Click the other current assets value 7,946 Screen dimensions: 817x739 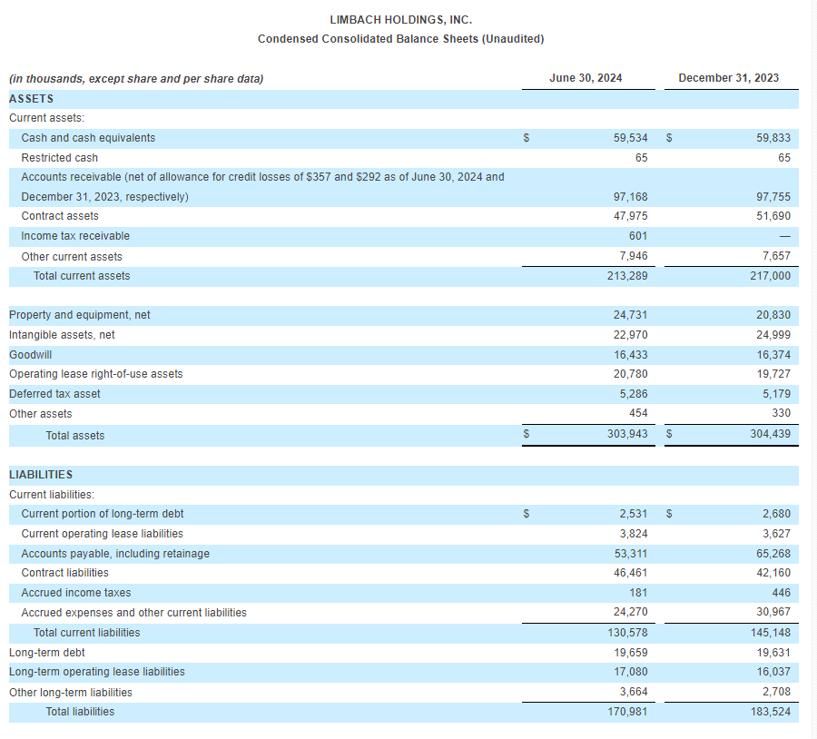pos(634,256)
